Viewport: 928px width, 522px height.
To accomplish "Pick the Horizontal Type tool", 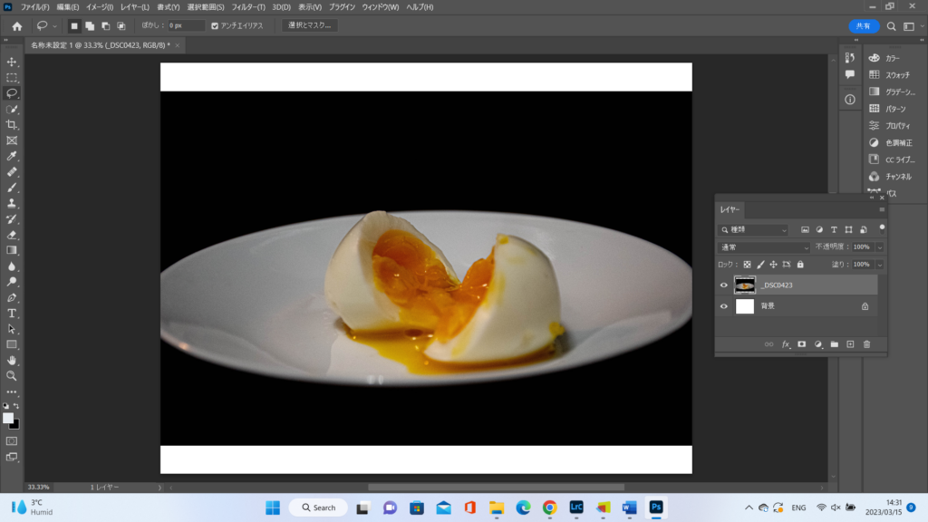I will click(12, 313).
